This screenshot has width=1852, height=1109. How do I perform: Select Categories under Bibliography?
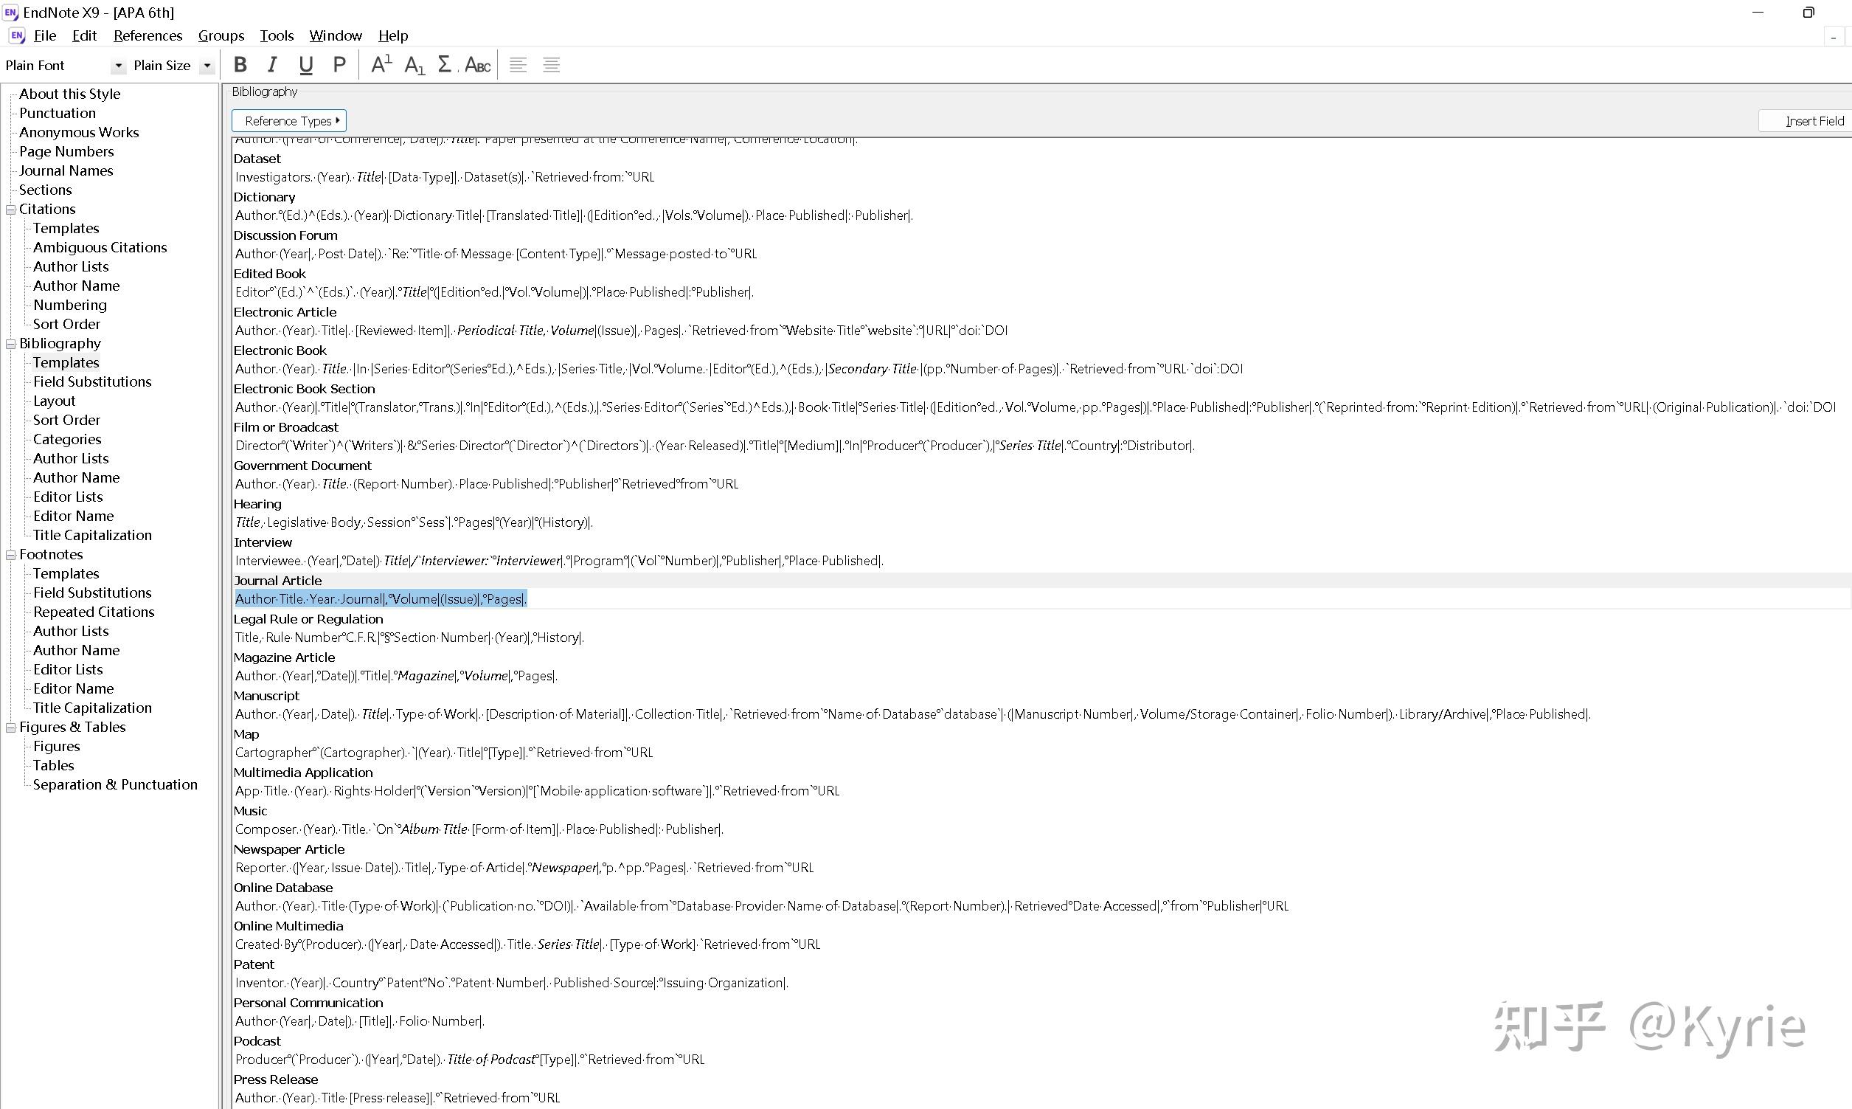67,440
